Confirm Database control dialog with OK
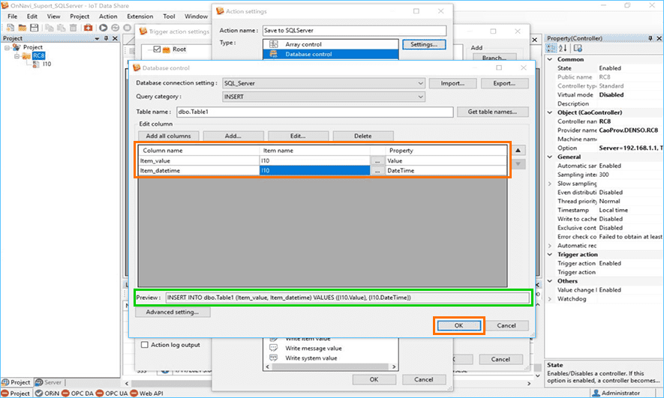664x398 pixels. click(458, 325)
